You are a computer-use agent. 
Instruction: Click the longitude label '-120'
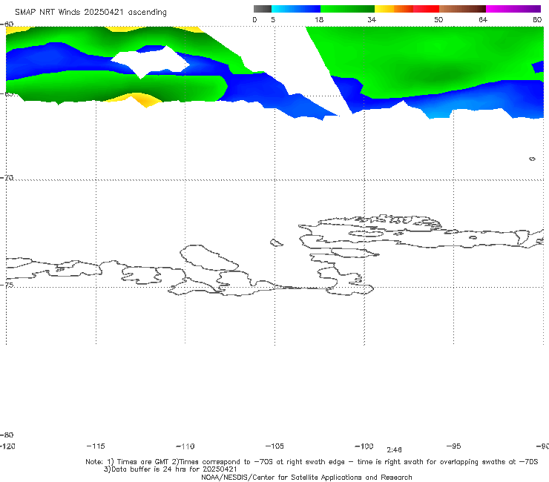7,446
